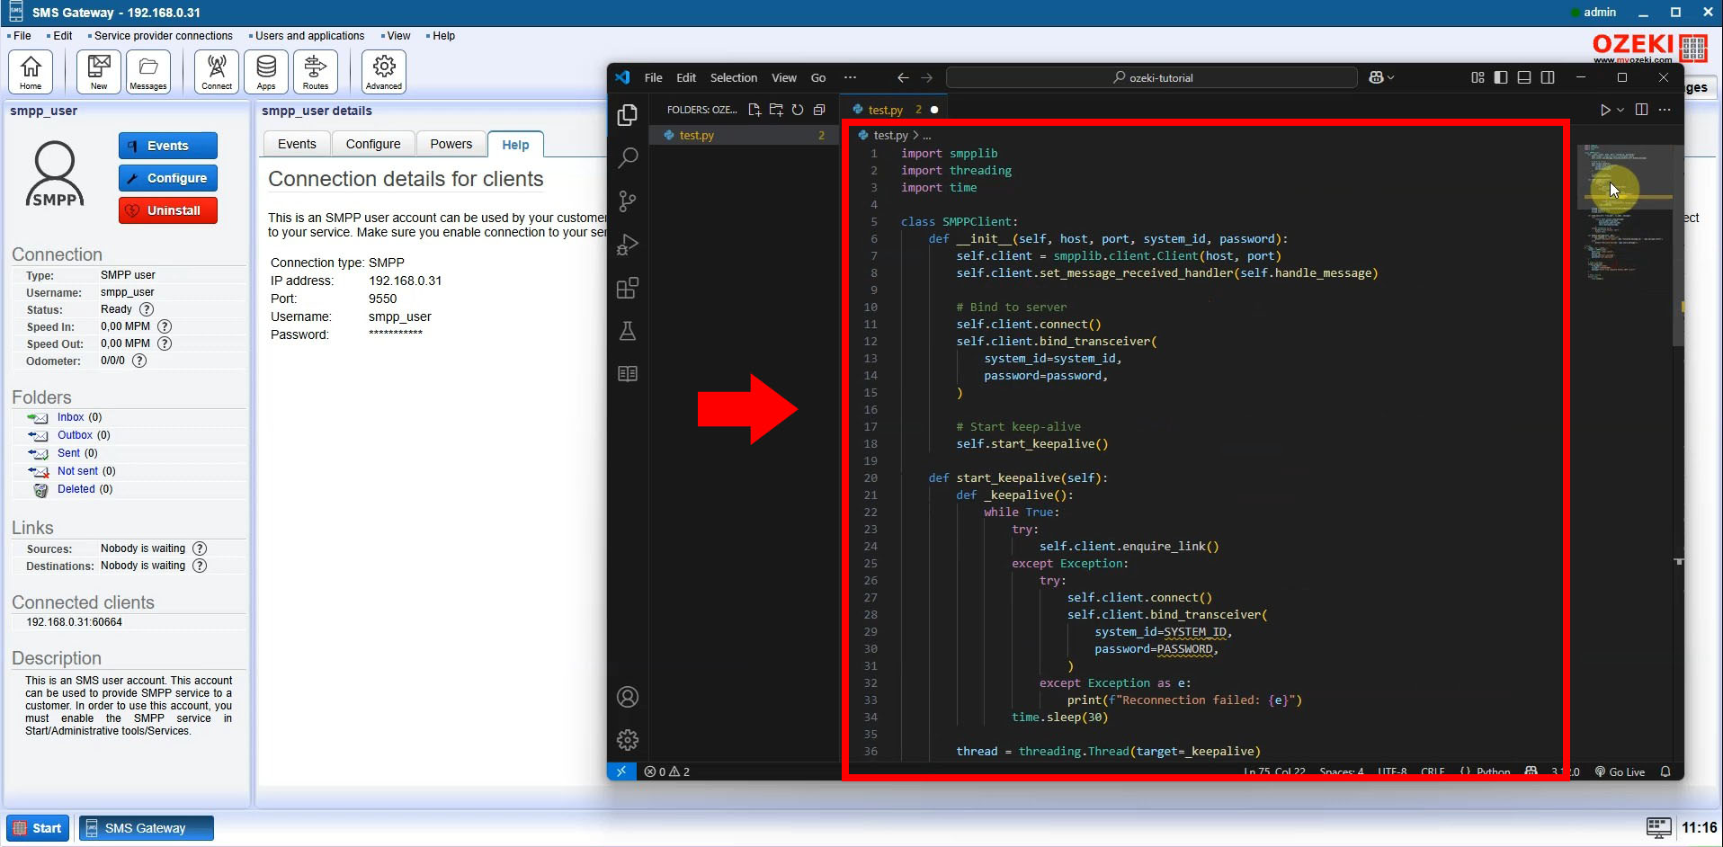Toggle VS Code bottom panel

tap(1524, 78)
